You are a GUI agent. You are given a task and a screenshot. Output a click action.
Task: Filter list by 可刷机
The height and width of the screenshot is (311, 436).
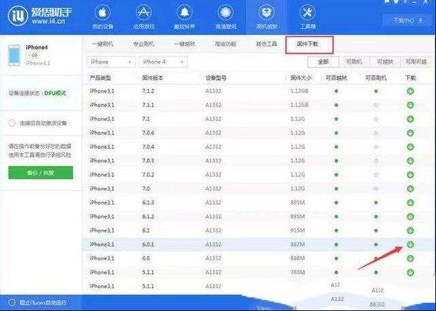pos(354,62)
